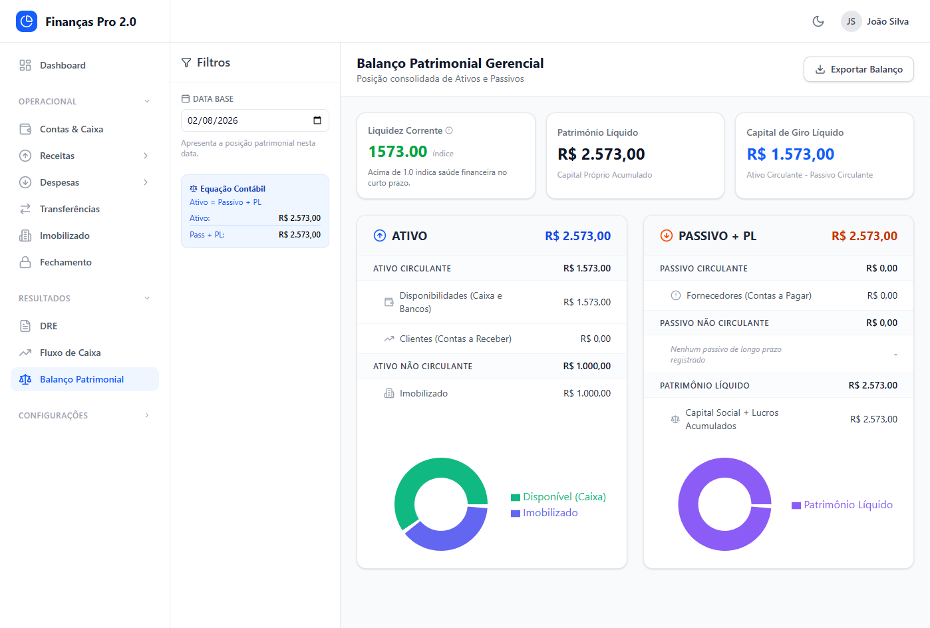
Task: Click the Exportar Balanço button
Action: [x=858, y=69]
